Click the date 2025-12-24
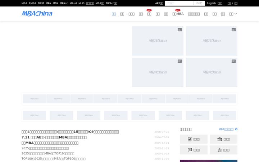The height and width of the screenshot is (162, 259). 162,143
